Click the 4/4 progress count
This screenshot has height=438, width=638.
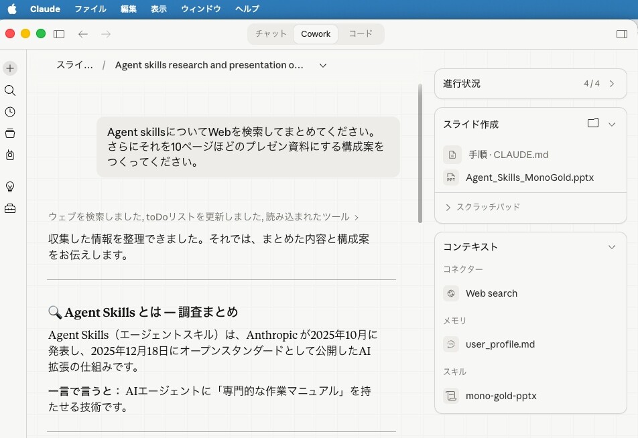(592, 84)
